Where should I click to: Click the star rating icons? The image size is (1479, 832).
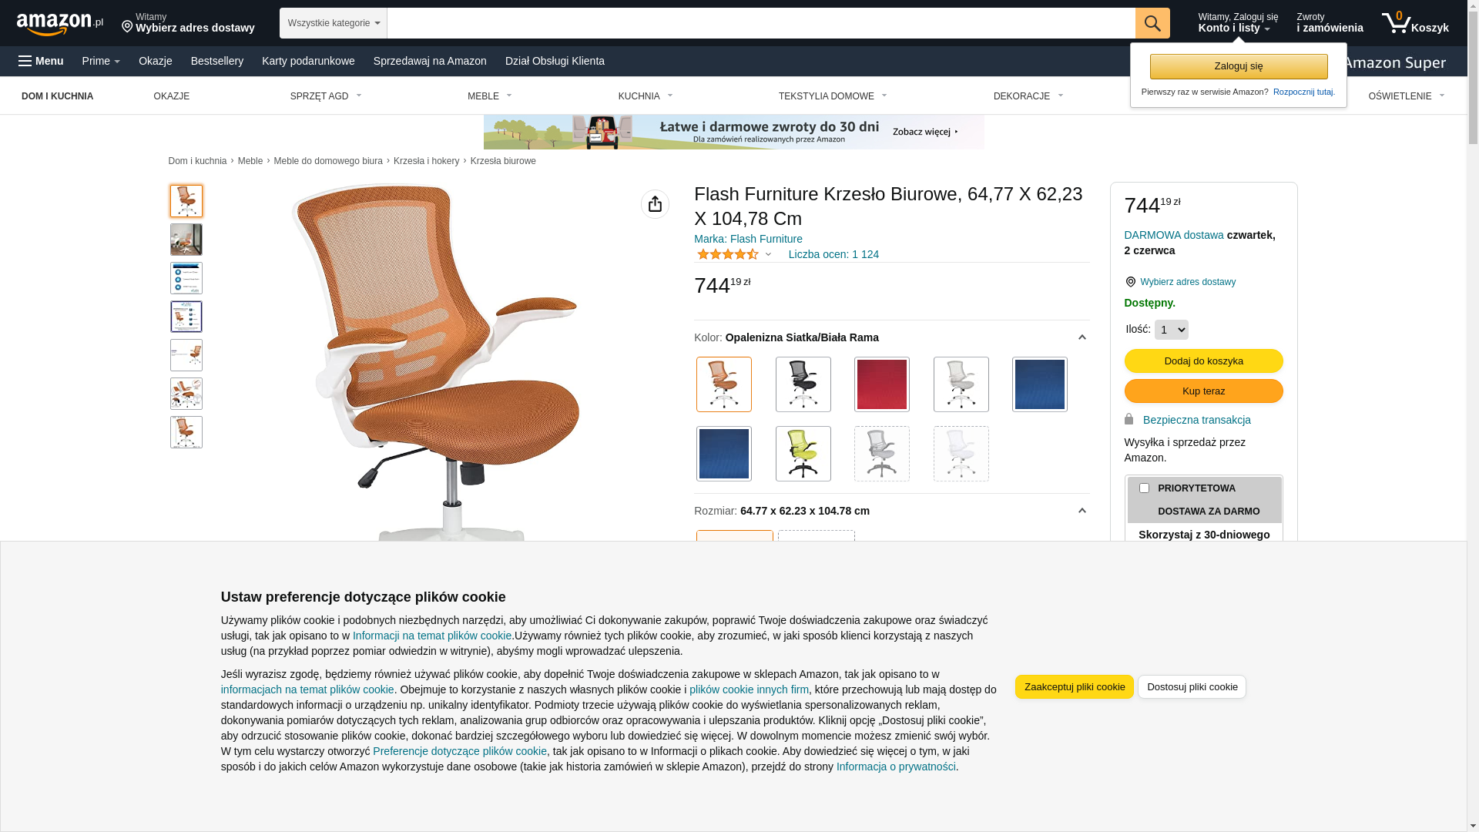(x=727, y=254)
